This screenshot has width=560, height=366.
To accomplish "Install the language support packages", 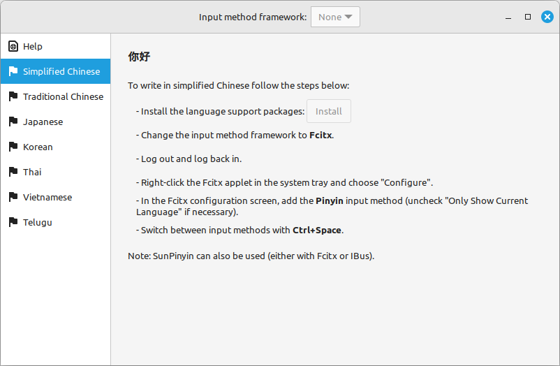I will coord(329,111).
